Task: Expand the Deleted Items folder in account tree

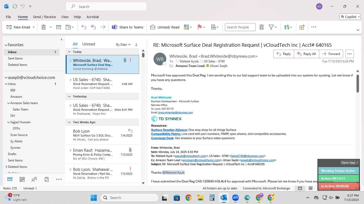Action: point(6,167)
